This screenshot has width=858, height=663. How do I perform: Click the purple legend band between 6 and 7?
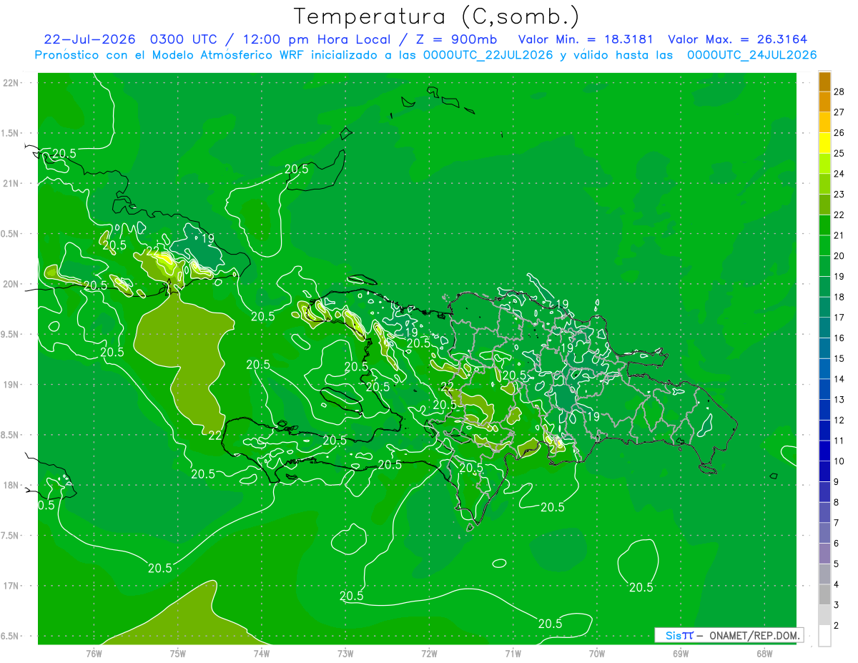pyautogui.click(x=825, y=533)
